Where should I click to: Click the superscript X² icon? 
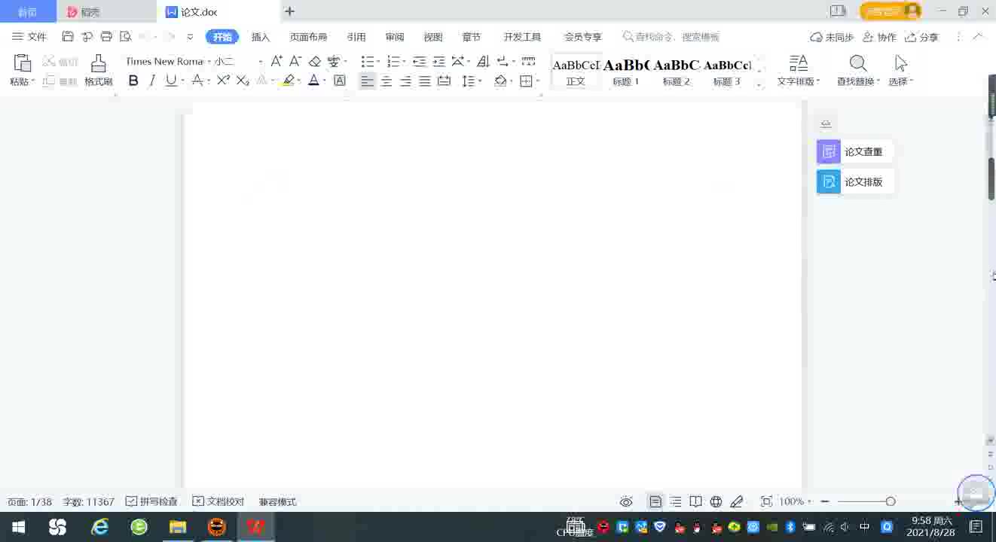point(223,81)
